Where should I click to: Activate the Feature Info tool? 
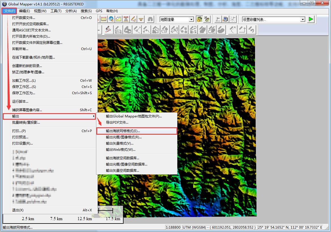[x=111, y=19]
